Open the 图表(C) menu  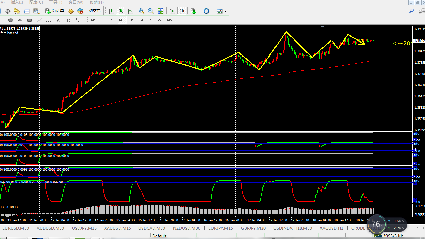[x=36, y=2]
